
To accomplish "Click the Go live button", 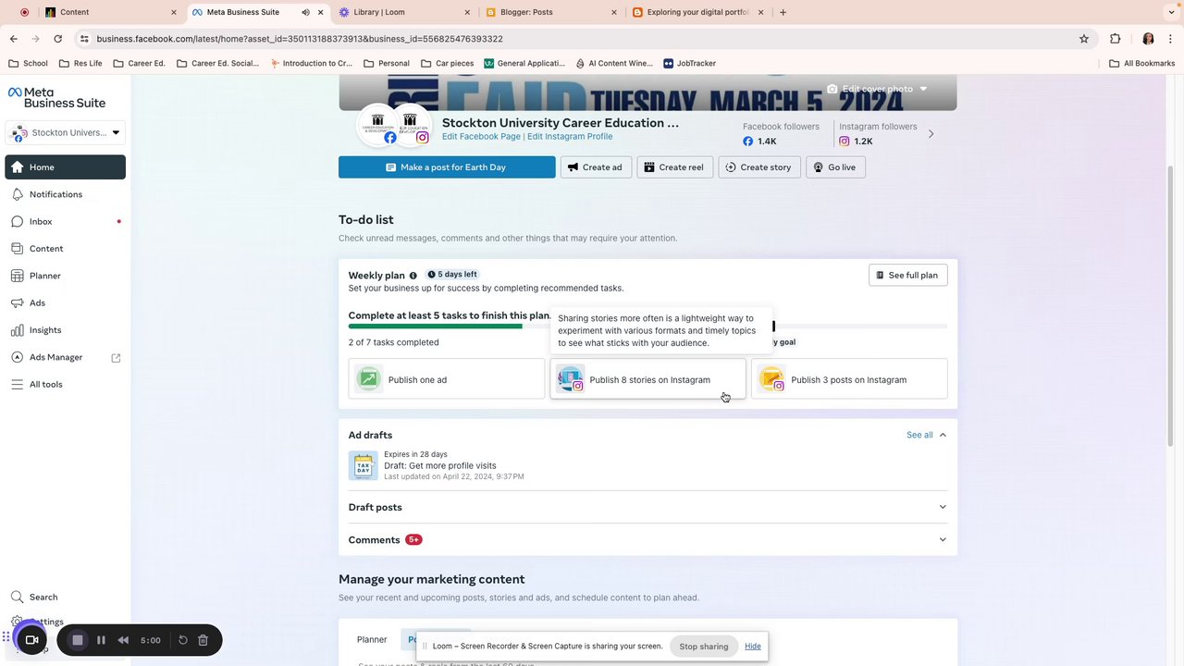I will 835,167.
